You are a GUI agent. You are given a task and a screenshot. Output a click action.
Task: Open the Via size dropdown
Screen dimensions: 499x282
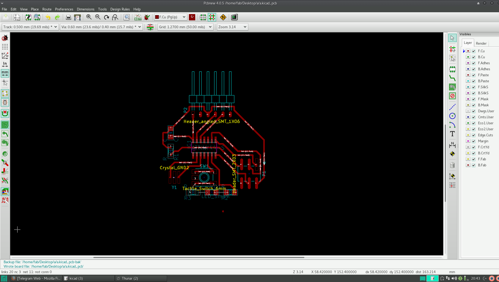click(x=101, y=27)
